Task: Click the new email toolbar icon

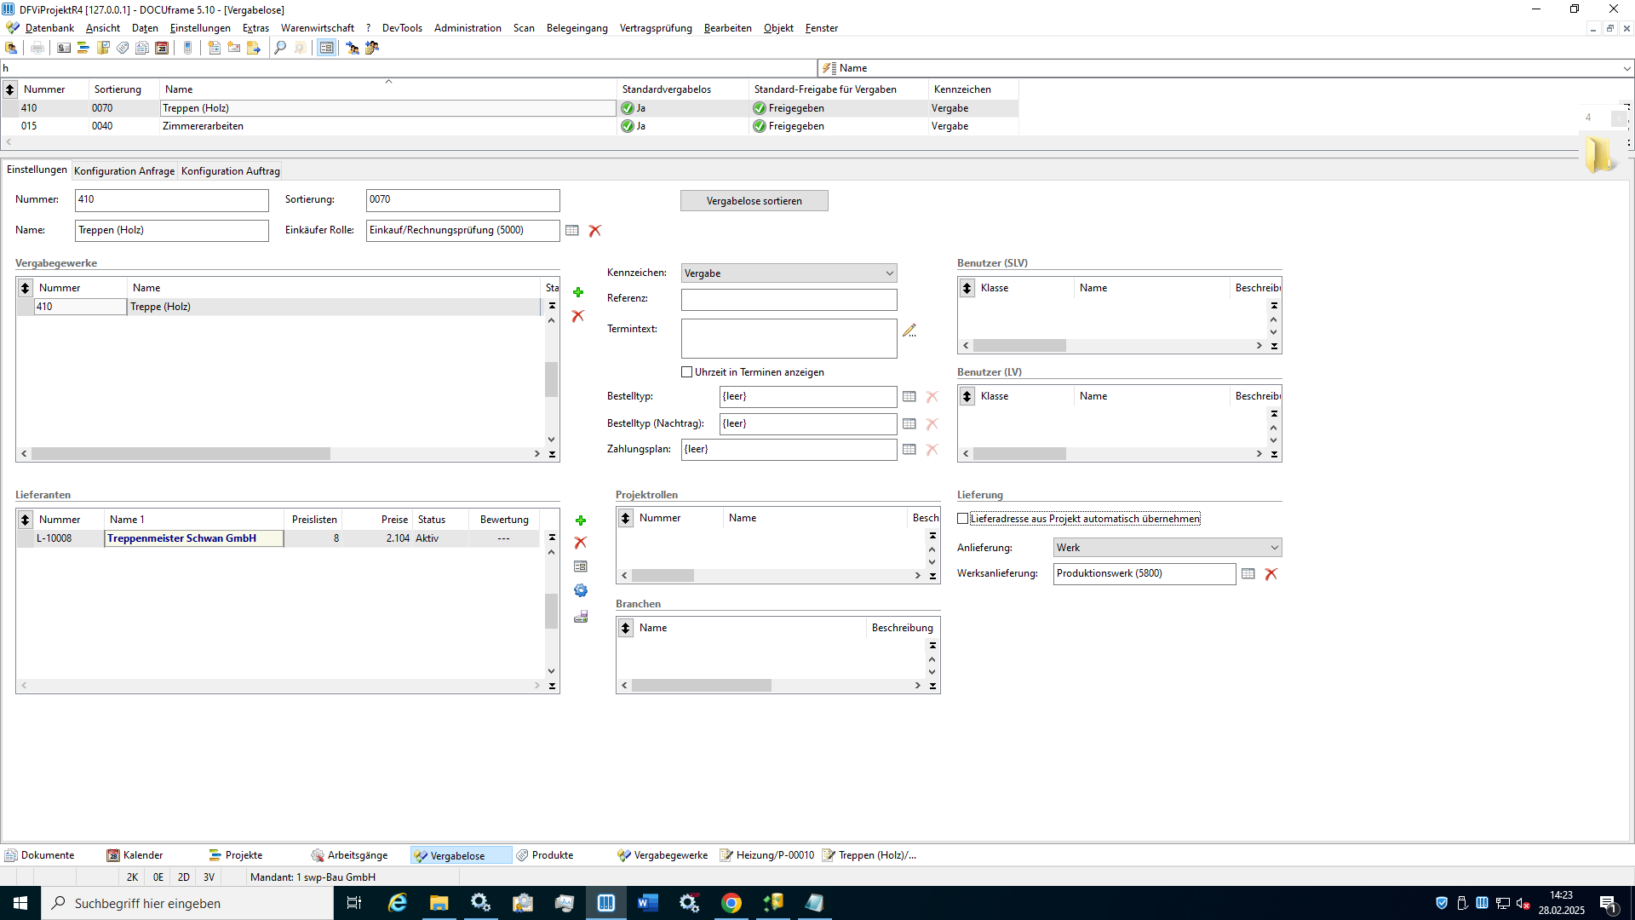Action: (234, 49)
